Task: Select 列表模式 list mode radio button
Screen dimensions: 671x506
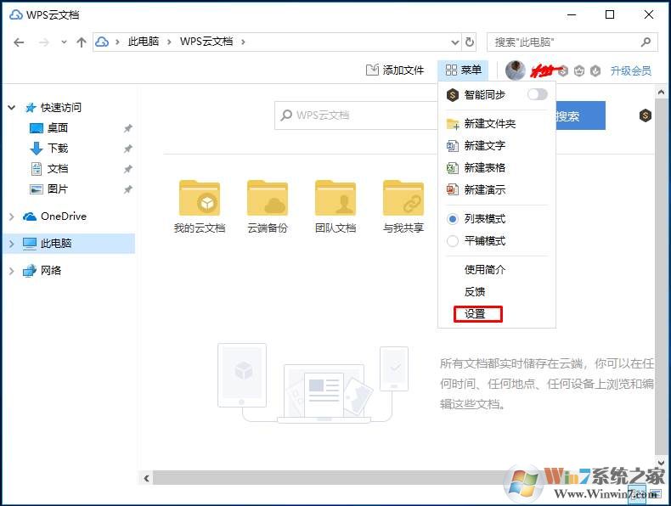Action: [453, 219]
